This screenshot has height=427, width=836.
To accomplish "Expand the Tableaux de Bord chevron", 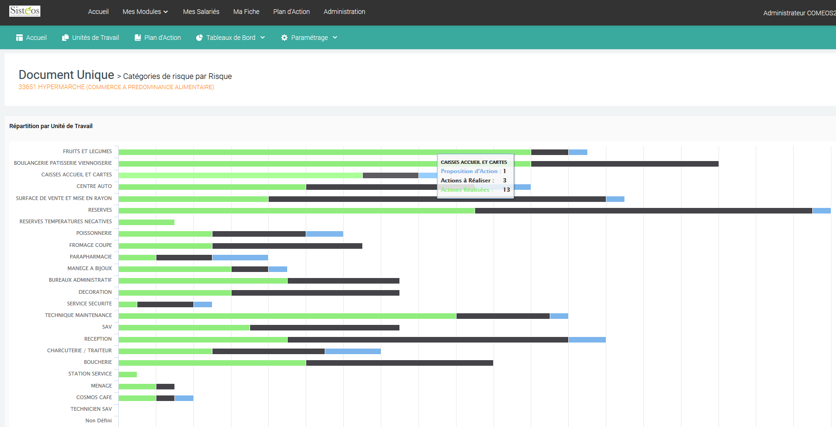I will [263, 38].
